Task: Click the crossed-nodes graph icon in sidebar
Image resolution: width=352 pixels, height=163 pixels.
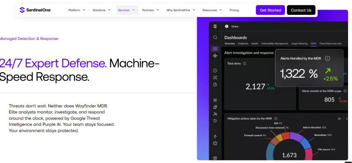Action: [x=215, y=78]
